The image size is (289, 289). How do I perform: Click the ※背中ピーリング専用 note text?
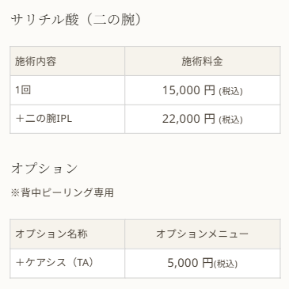tap(63, 192)
